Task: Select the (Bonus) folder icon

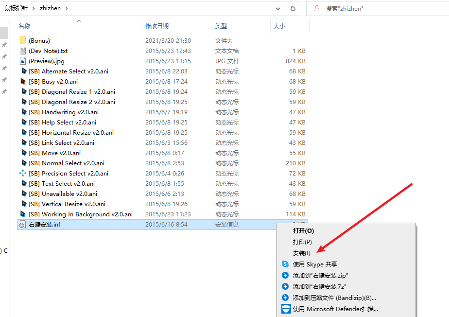Action: tap(23, 41)
